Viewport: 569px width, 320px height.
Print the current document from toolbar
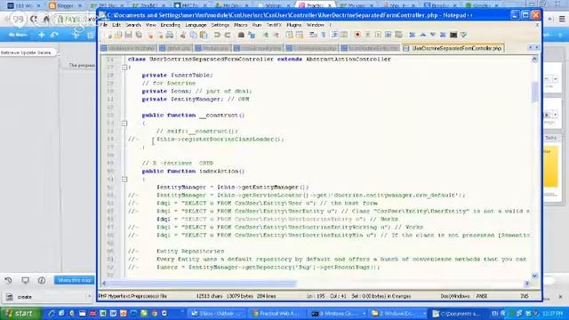coord(170,35)
